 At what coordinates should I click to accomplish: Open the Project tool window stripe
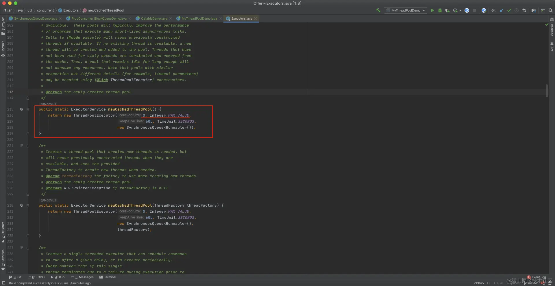3,26
